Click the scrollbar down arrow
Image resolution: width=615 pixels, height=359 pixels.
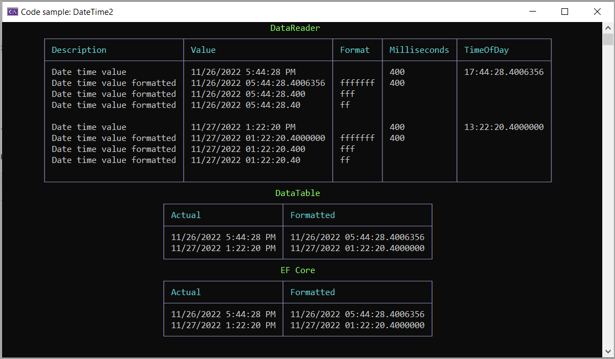(608, 351)
